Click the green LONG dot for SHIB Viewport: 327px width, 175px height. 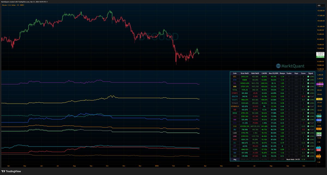(x=308, y=126)
